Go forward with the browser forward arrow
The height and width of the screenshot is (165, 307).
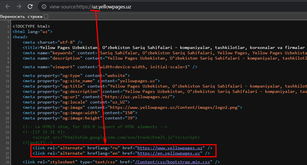point(19,7)
